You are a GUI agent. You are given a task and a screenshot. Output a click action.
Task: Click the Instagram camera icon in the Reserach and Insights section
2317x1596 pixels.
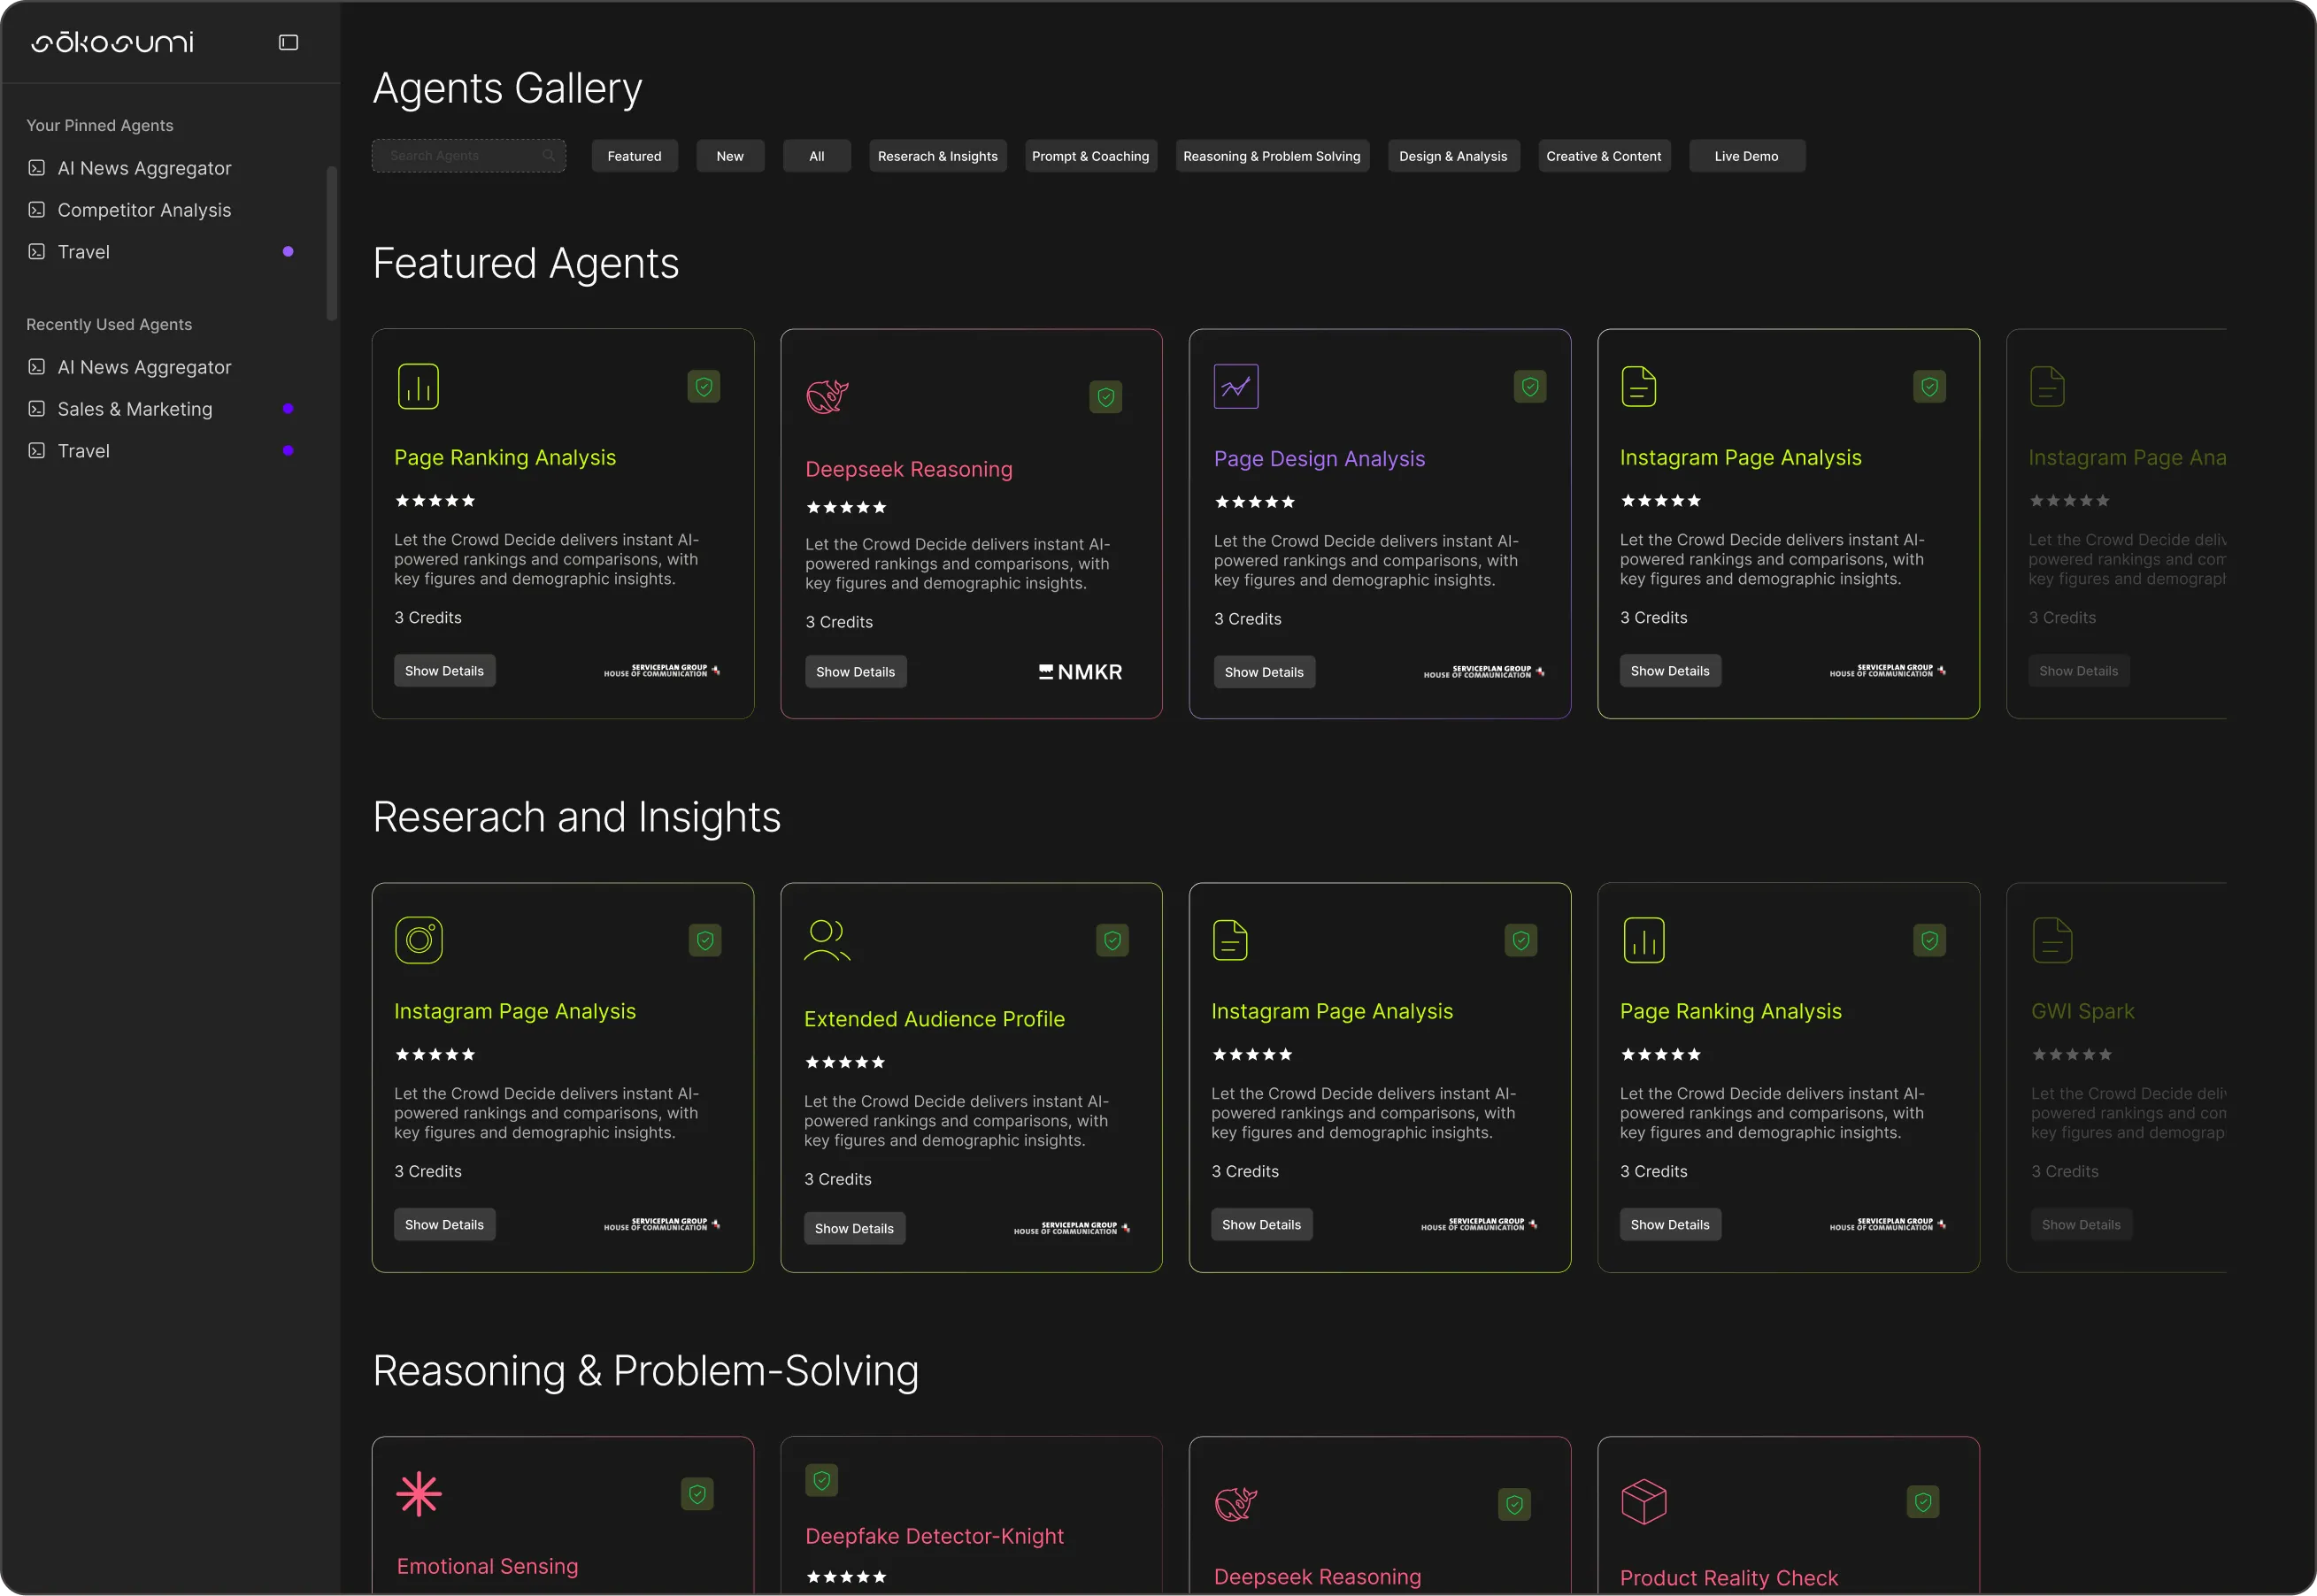[x=419, y=940]
